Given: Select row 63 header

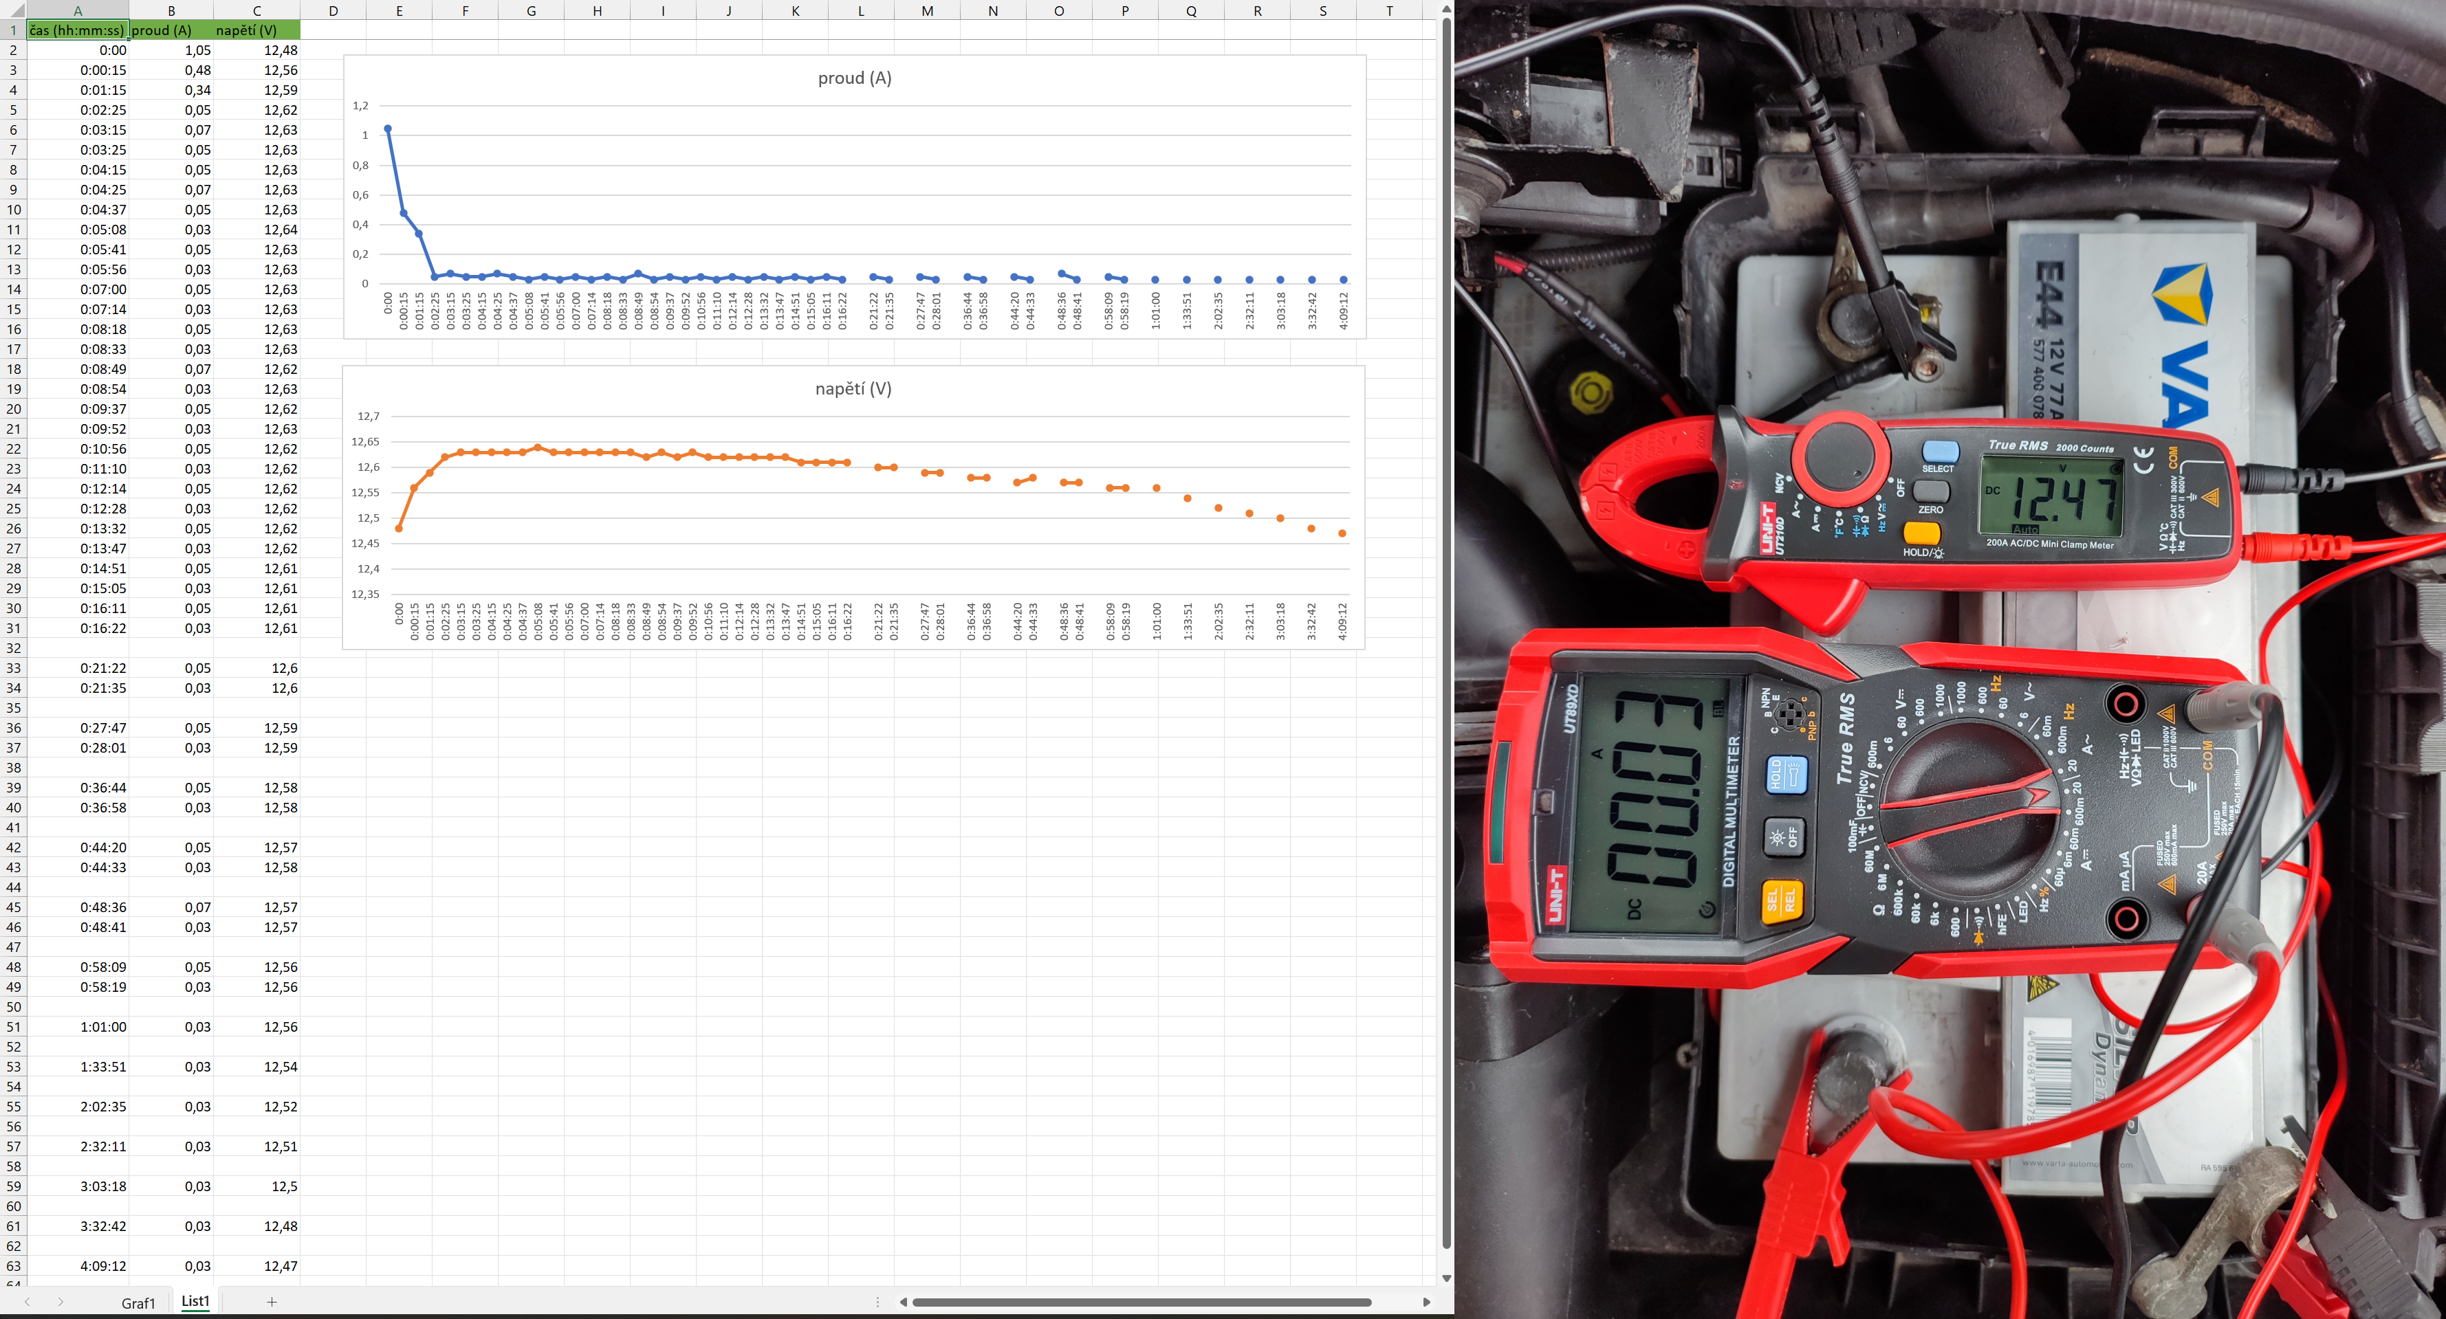Looking at the screenshot, I should coord(13,1266).
